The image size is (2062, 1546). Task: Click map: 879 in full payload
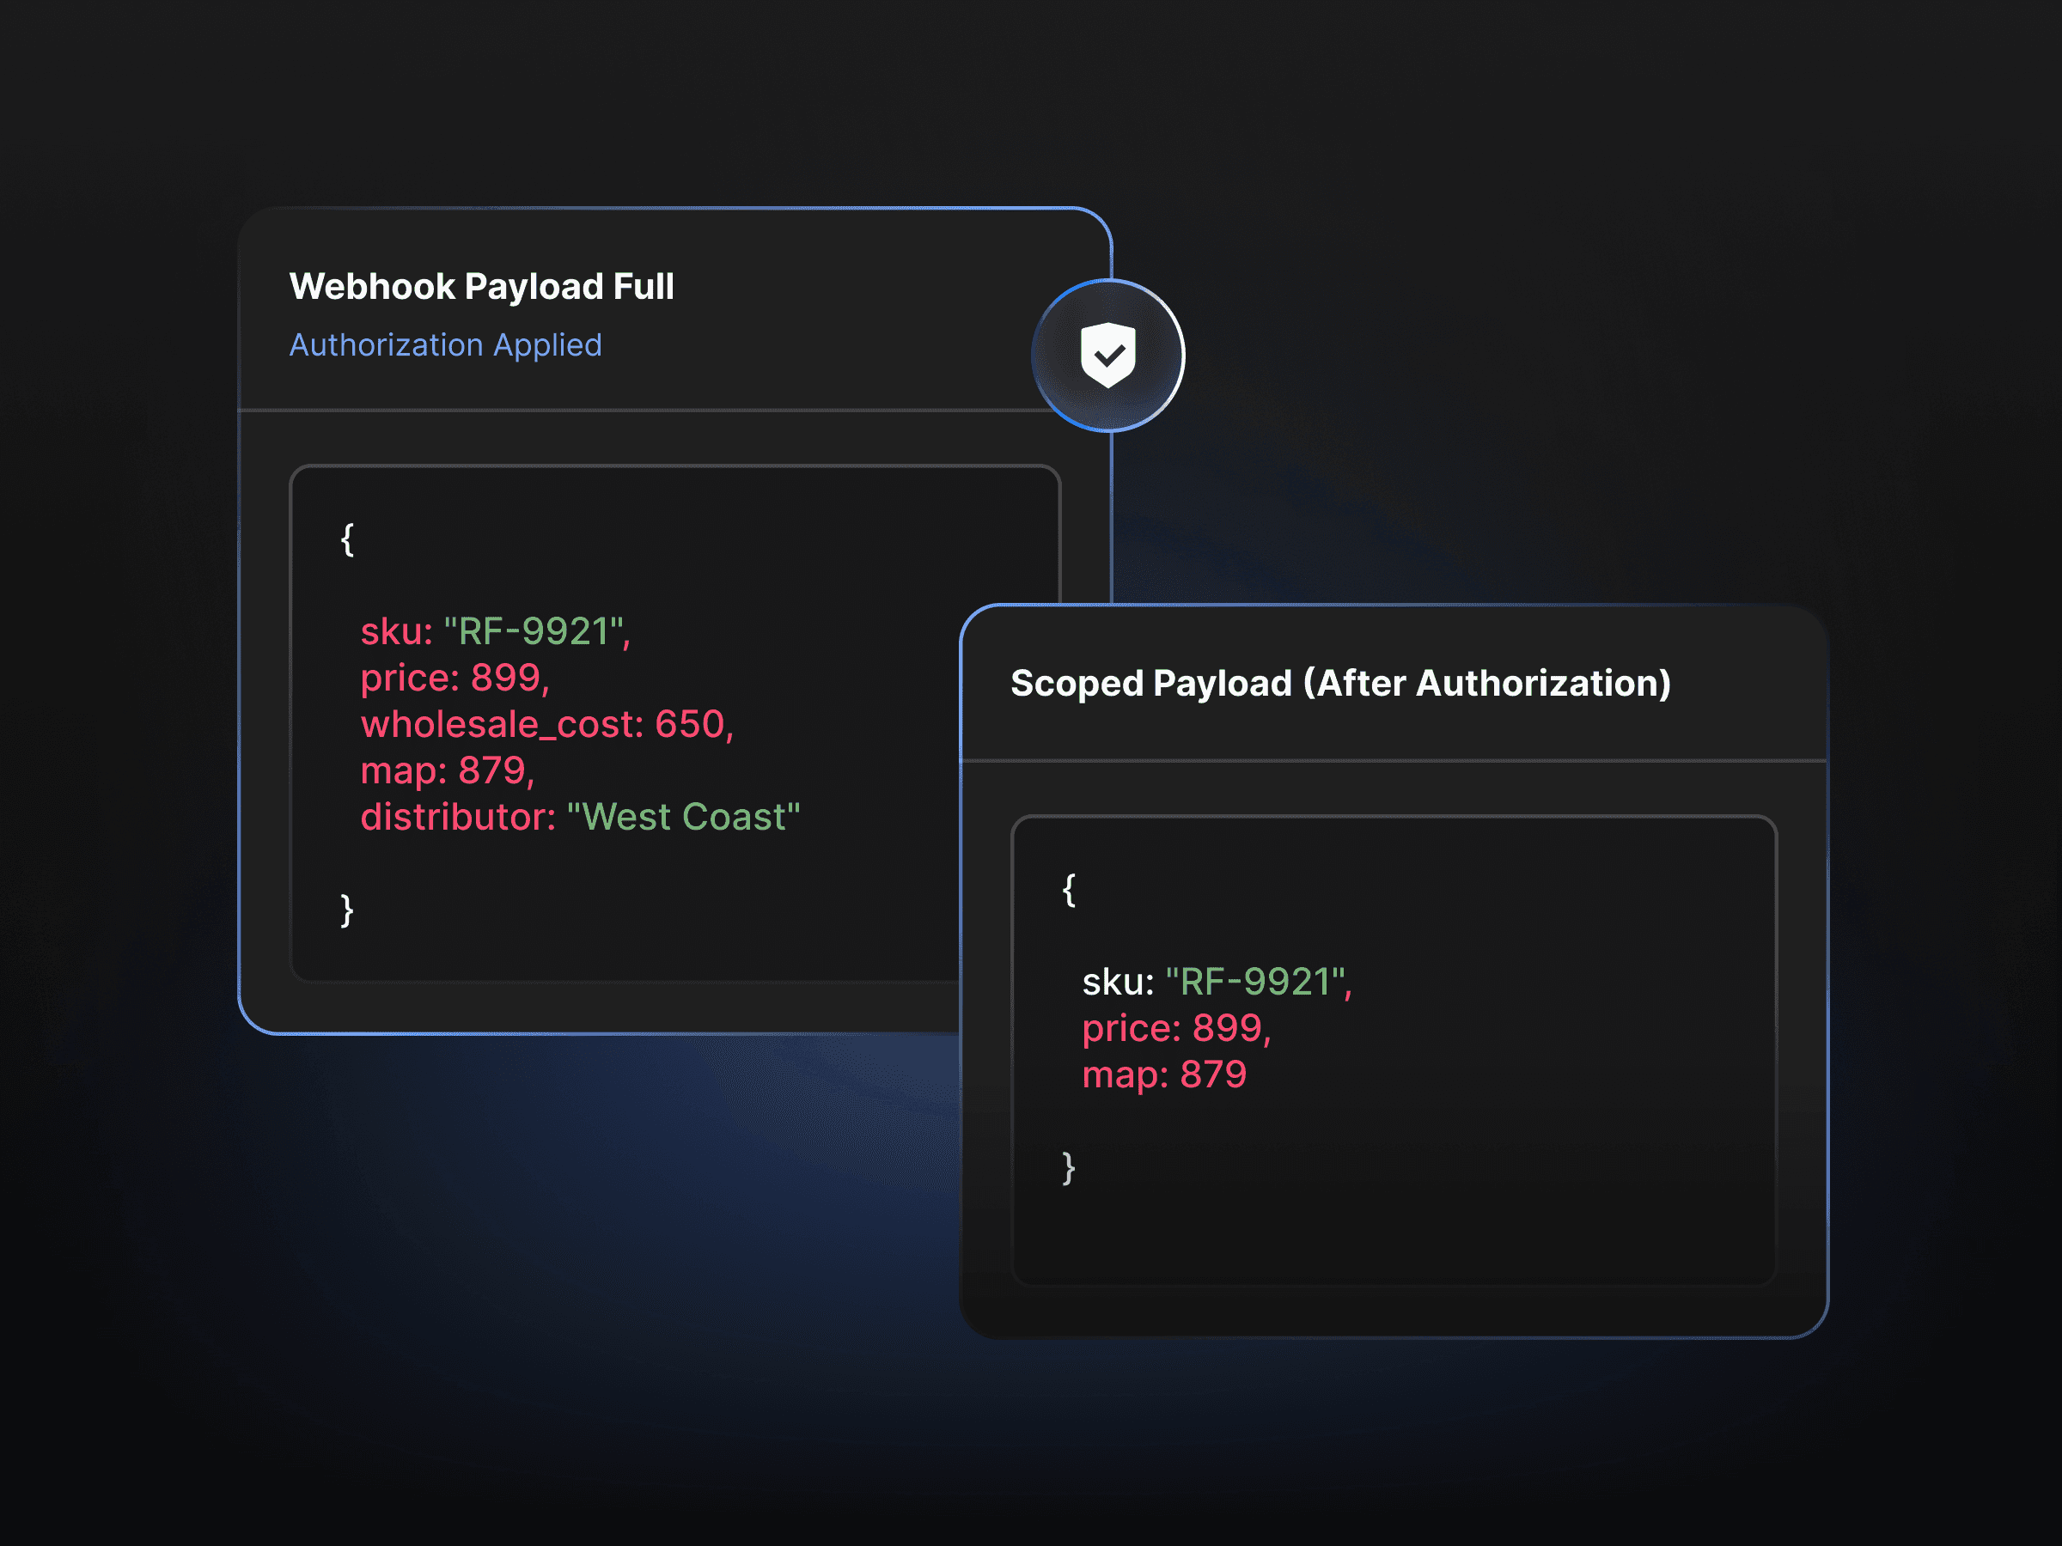(447, 770)
